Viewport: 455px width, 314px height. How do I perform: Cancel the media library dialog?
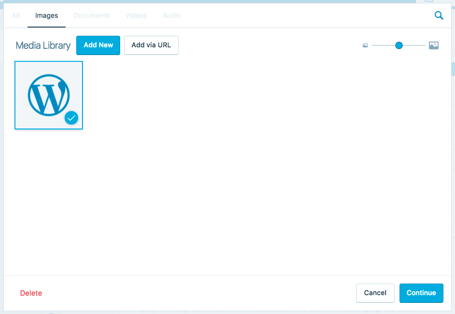click(375, 293)
